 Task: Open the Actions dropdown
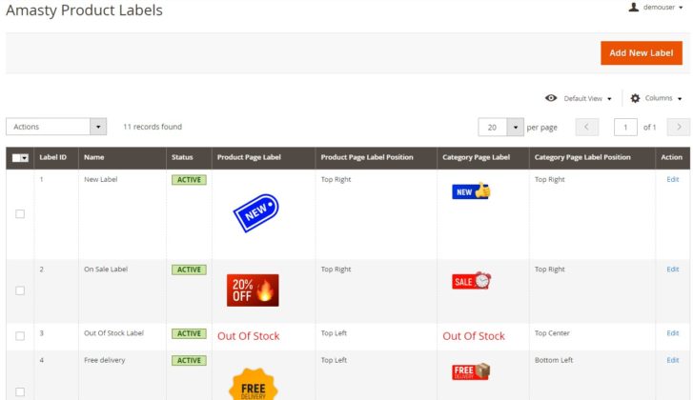[56, 127]
